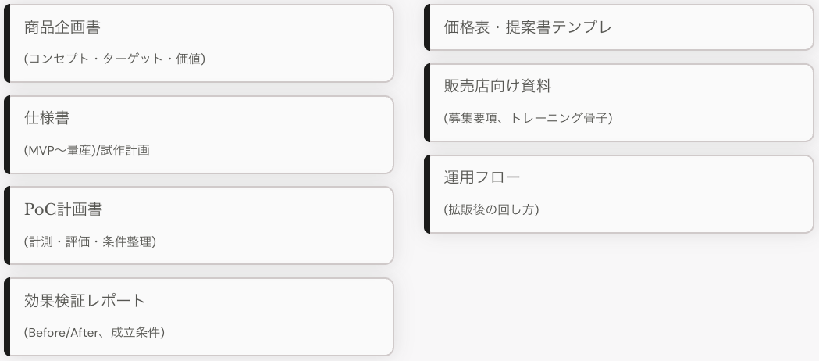The image size is (819, 361).
Task: Click the dark left edge of 価格表・提案書テンプレ
Action: click(427, 28)
